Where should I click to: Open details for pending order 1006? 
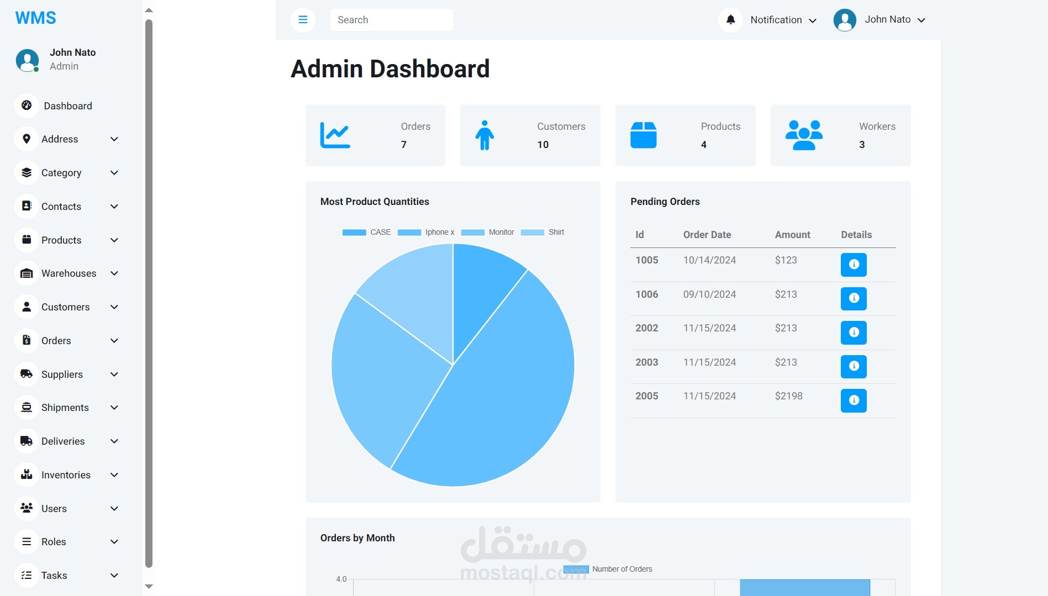point(854,298)
